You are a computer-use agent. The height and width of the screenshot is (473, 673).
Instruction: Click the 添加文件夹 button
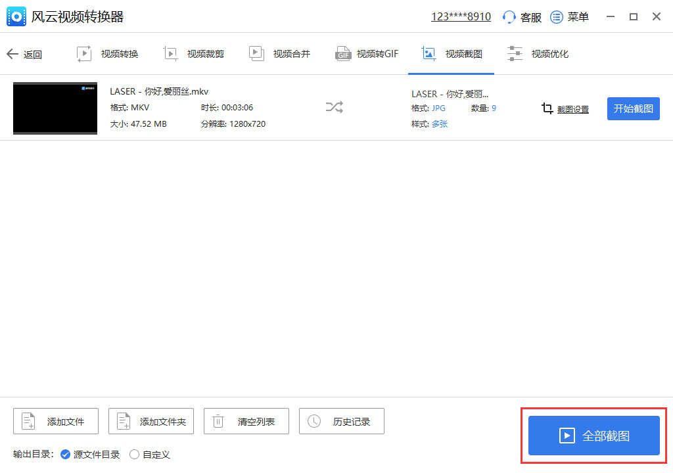151,421
